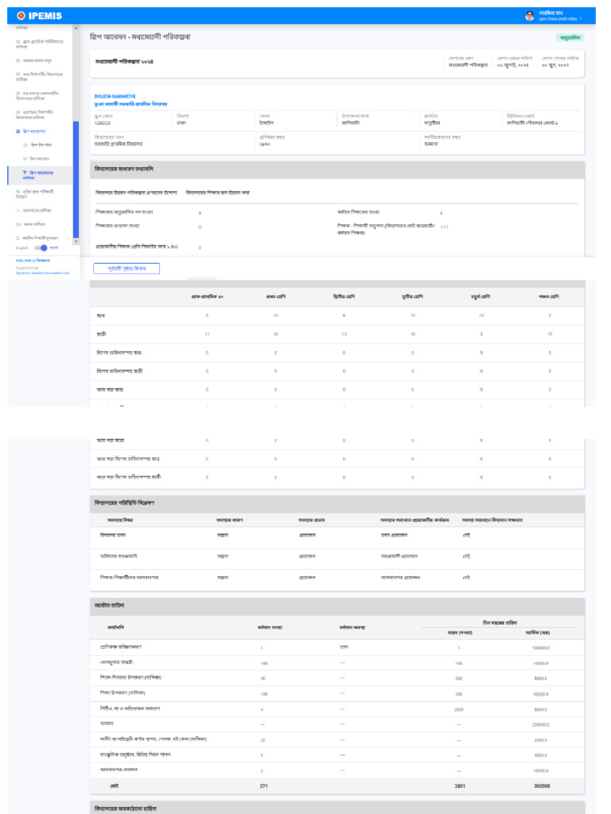Click the 'প্রাক-প্রাথমিক ৫+' column header
The width and height of the screenshot is (611, 814).
(208, 297)
